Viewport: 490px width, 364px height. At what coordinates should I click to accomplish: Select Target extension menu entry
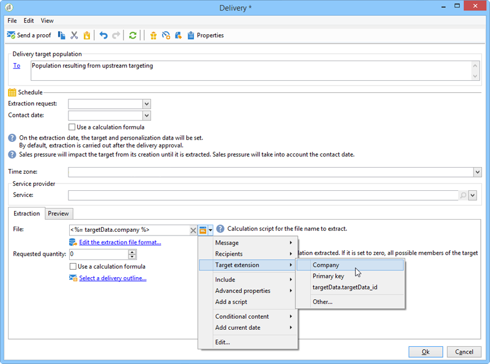(x=248, y=266)
